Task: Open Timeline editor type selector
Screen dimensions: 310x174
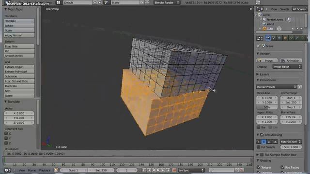Action: 8,170
